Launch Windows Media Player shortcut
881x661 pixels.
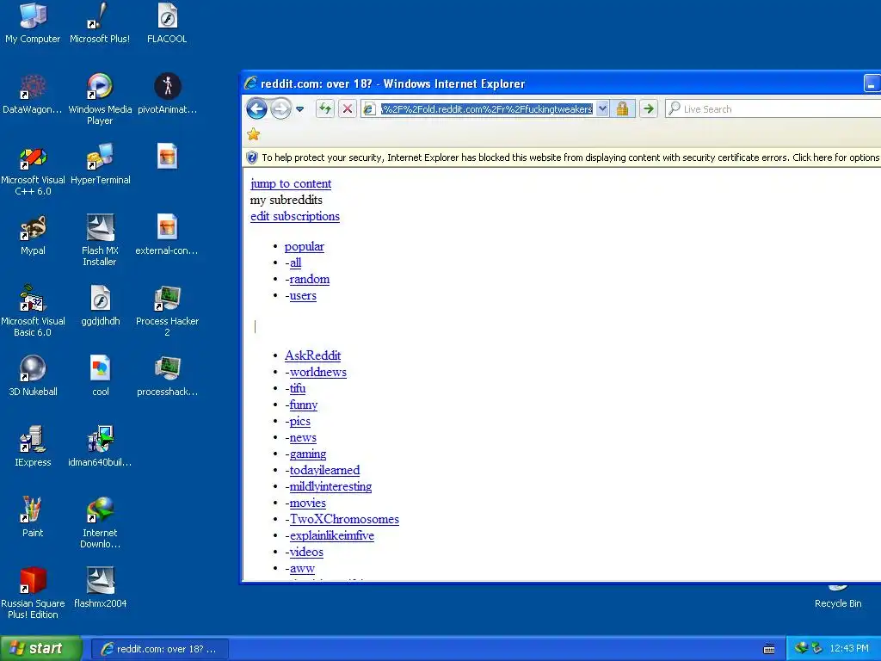click(x=100, y=100)
